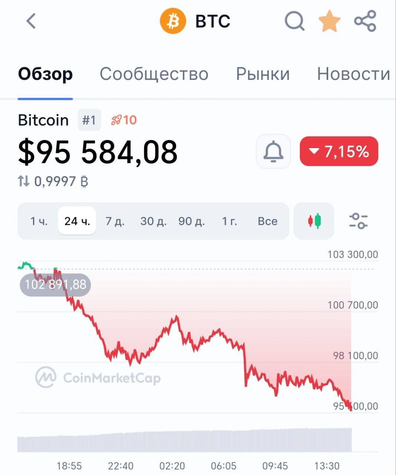This screenshot has width=396, height=475.
Task: Tap the #1 rank badge
Action: (x=89, y=120)
